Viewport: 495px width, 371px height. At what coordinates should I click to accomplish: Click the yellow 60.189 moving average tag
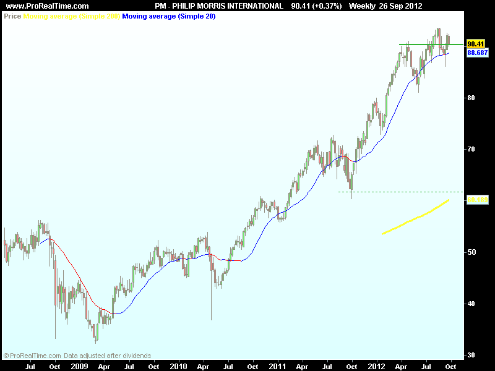(477, 200)
